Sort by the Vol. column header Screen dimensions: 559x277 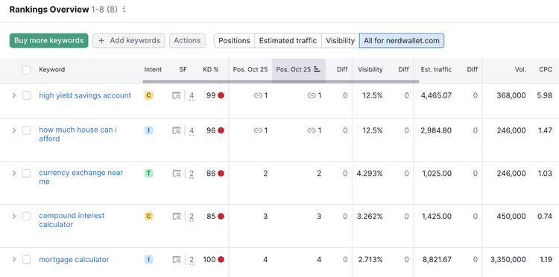tap(520, 70)
